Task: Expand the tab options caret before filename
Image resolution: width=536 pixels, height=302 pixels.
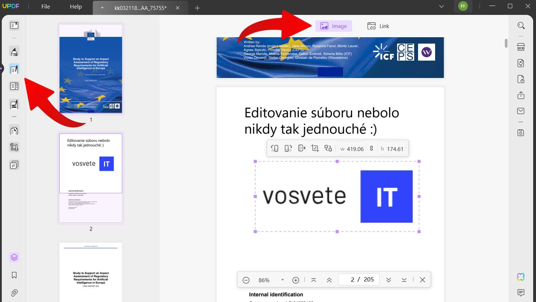Action: 102,8
